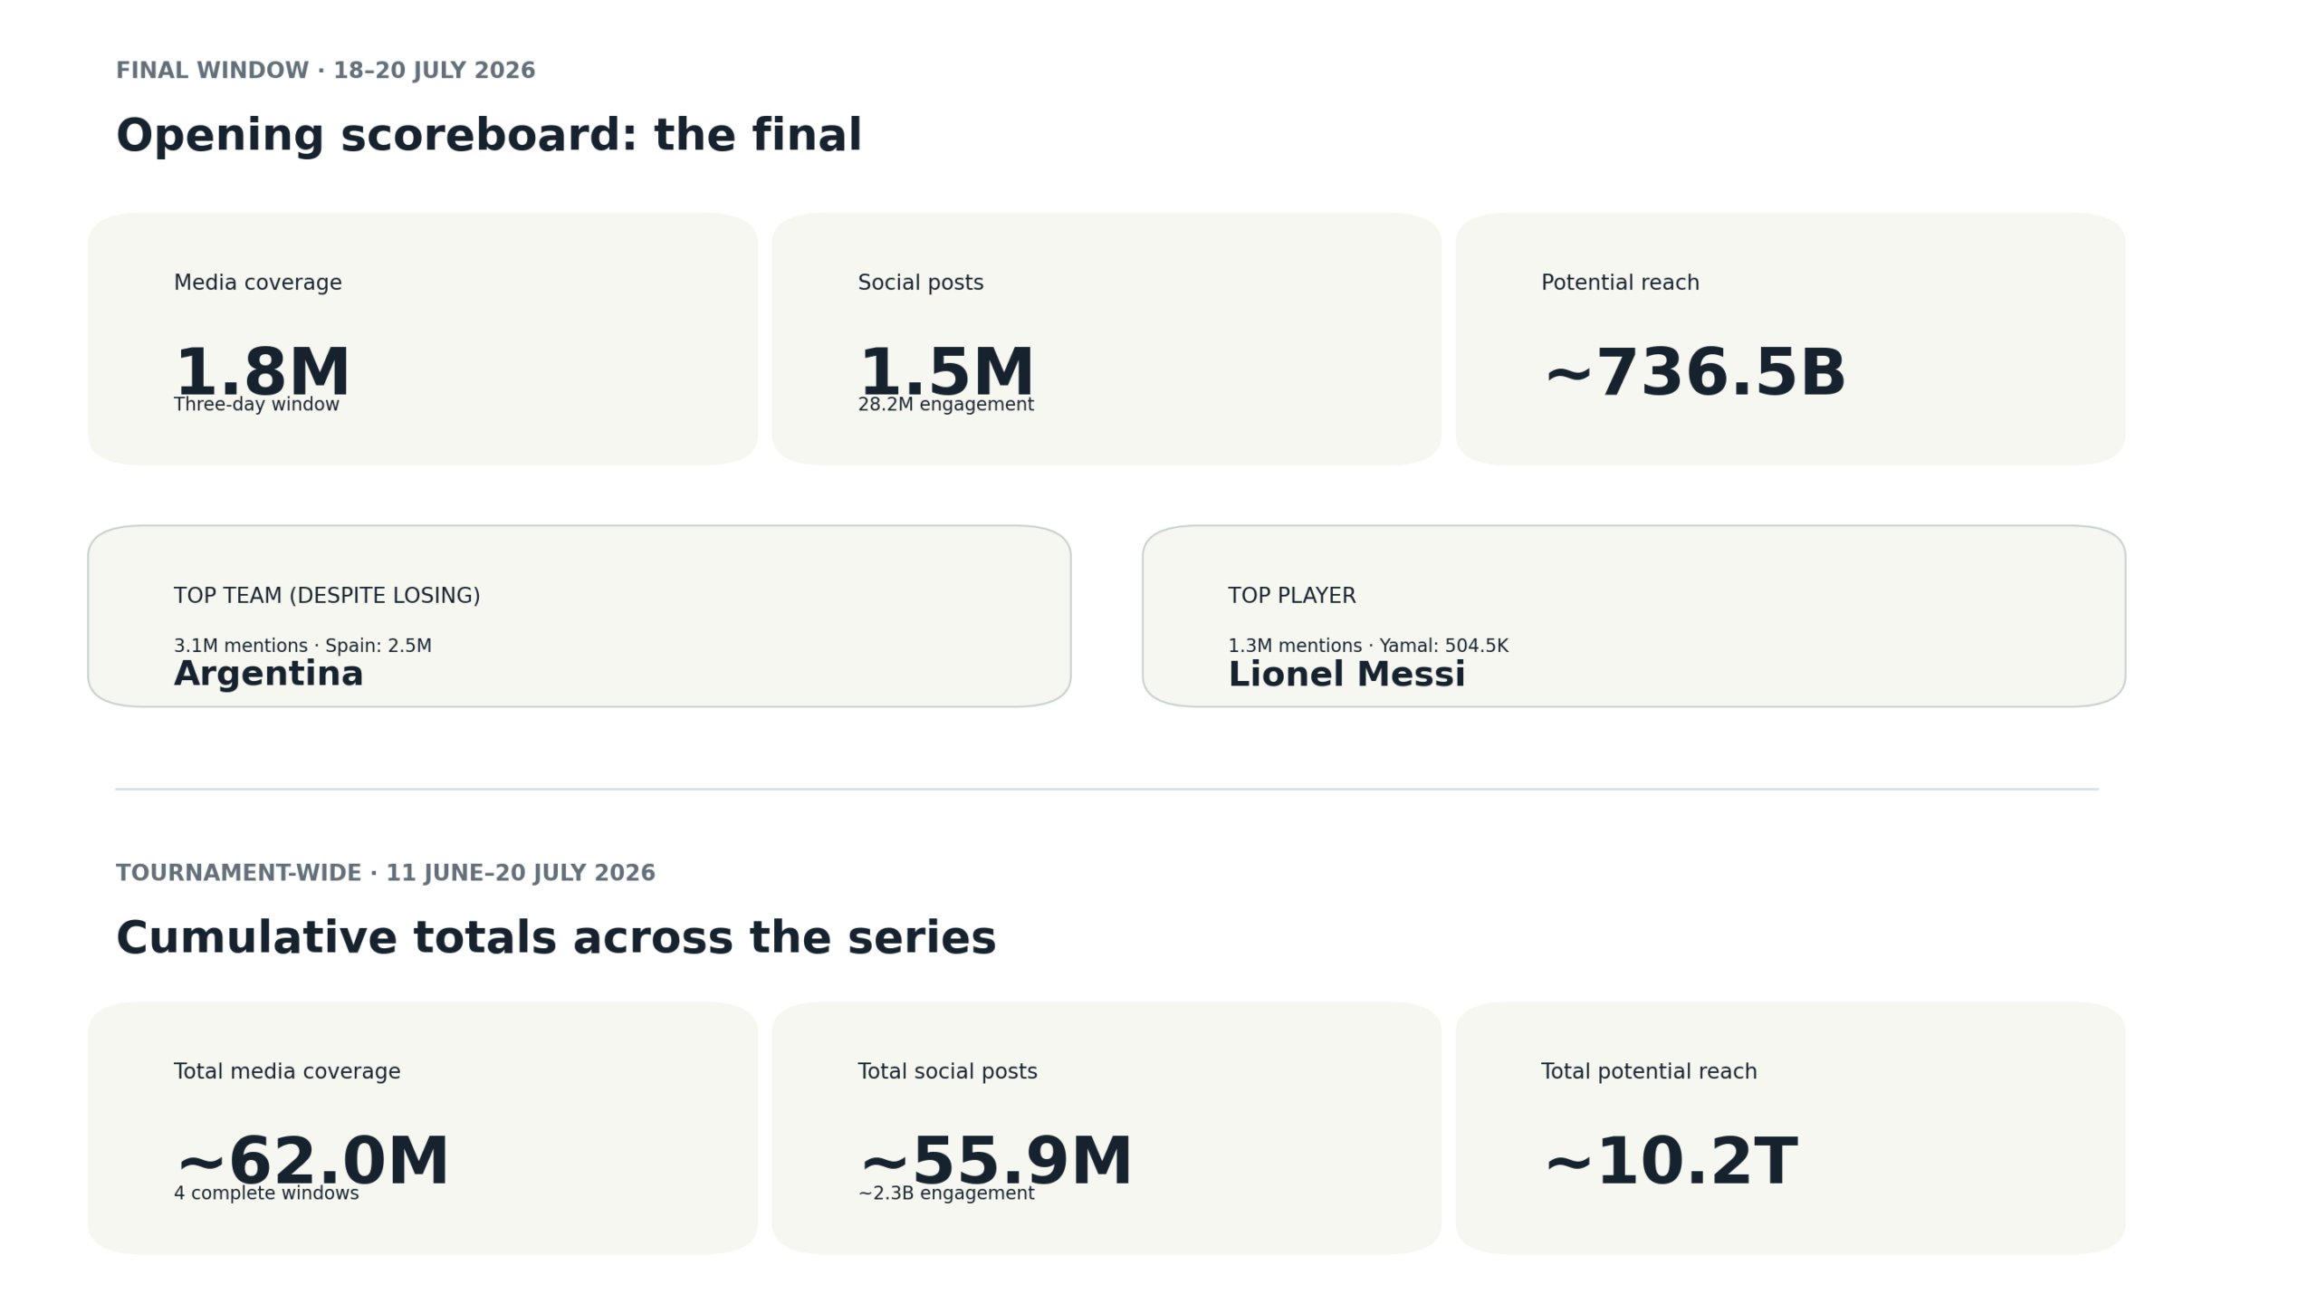Open the Potential reach ~736.5B card
Image resolution: width=2318 pixels, height=1304 pixels.
[x=1790, y=339]
